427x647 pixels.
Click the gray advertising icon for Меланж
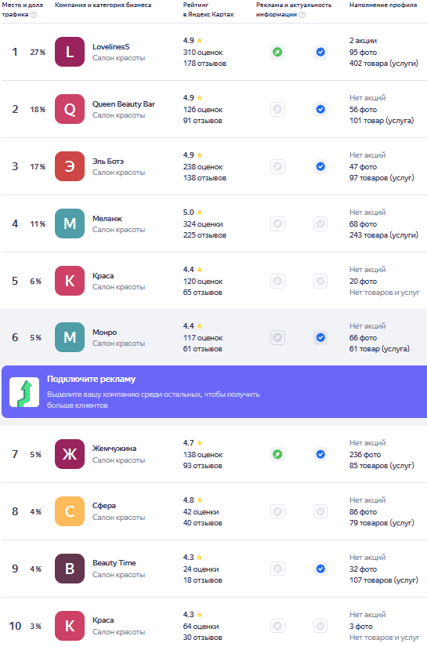[278, 224]
